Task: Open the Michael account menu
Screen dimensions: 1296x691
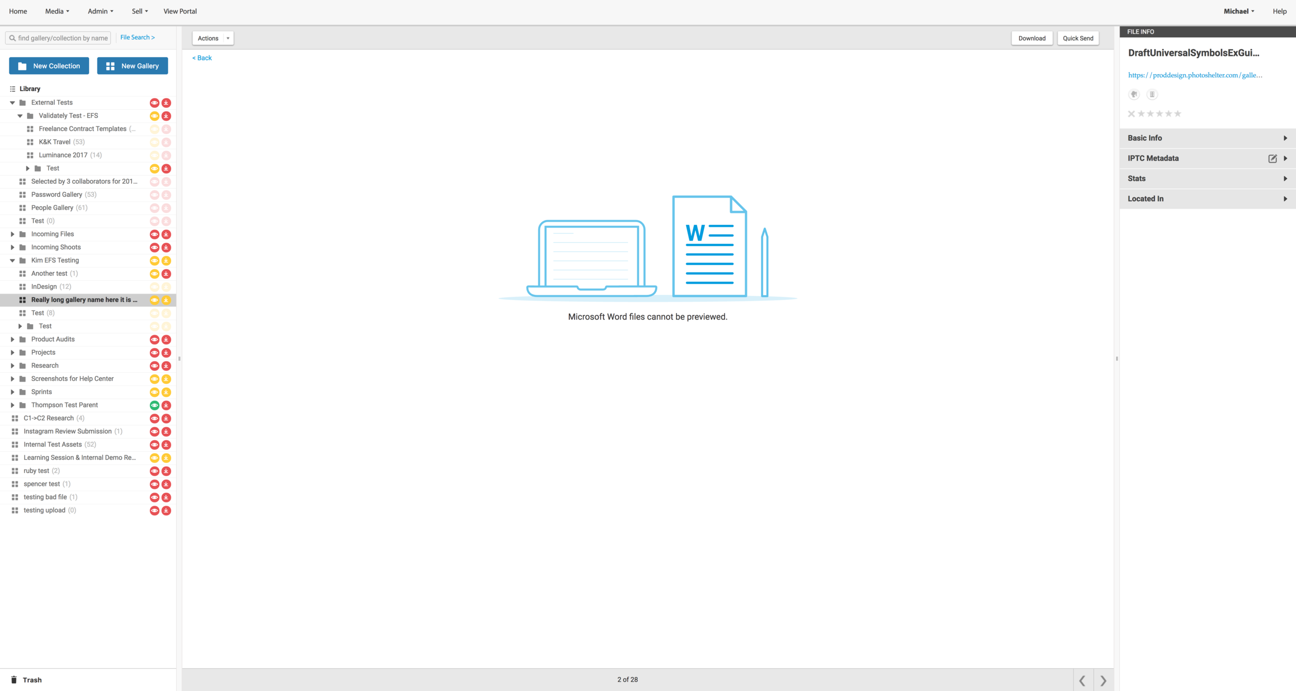Action: pyautogui.click(x=1239, y=11)
